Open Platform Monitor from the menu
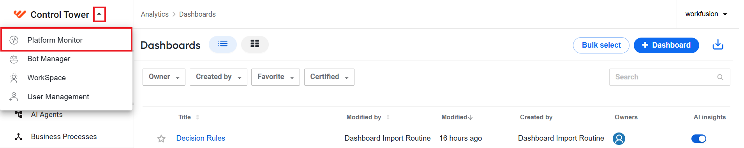This screenshot has width=744, height=148. pos(66,40)
